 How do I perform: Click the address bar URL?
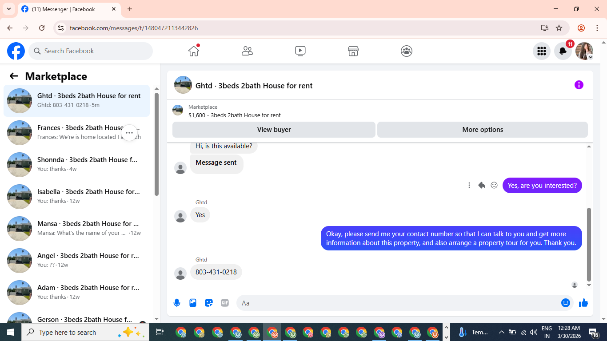pos(134,28)
